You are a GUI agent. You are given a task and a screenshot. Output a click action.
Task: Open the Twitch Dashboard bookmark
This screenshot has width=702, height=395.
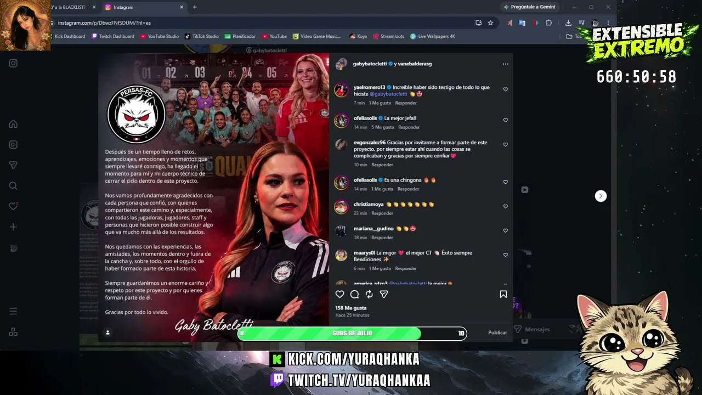tap(112, 36)
